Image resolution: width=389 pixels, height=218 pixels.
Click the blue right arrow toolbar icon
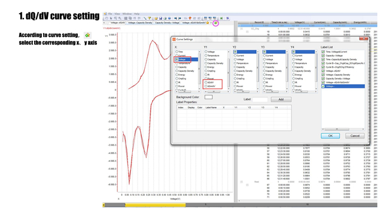(x=180, y=19)
